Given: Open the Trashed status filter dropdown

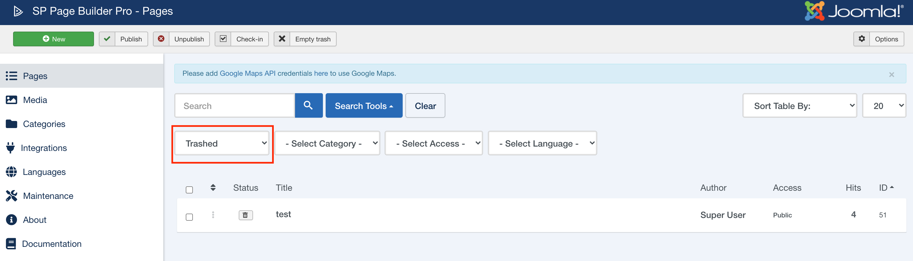Looking at the screenshot, I should 222,143.
